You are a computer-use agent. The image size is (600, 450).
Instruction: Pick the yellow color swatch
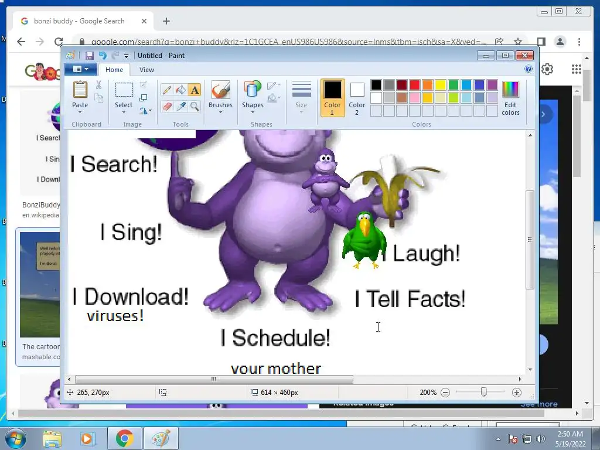(441, 84)
